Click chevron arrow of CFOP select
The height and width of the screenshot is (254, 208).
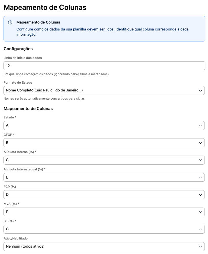click(200, 143)
